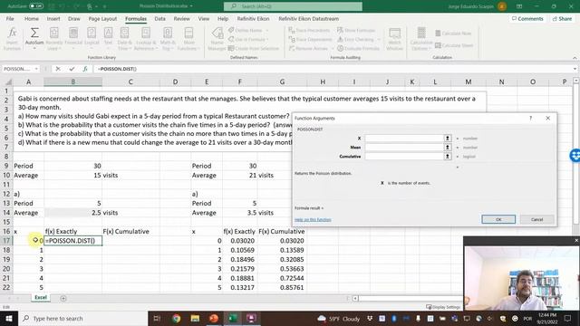Click Calculate Sheet
580x326 pixels.
point(454,45)
